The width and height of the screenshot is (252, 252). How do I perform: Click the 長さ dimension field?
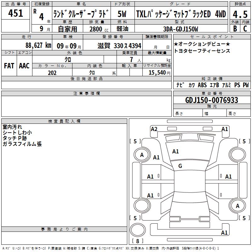pos(188,113)
